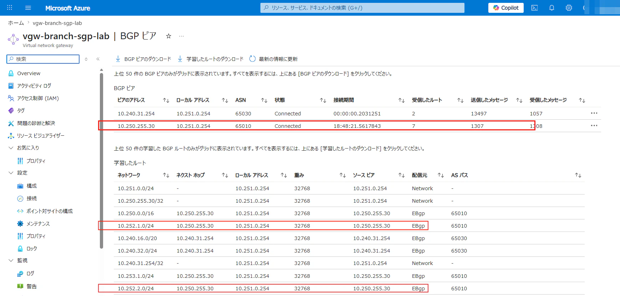Image resolution: width=620 pixels, height=296 pixels.
Task: Open the Azure portal waffle menu
Action: [x=10, y=7]
